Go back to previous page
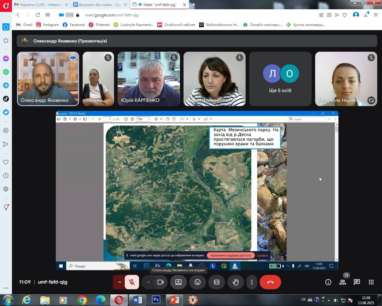This screenshot has width=382, height=306. 18,15
